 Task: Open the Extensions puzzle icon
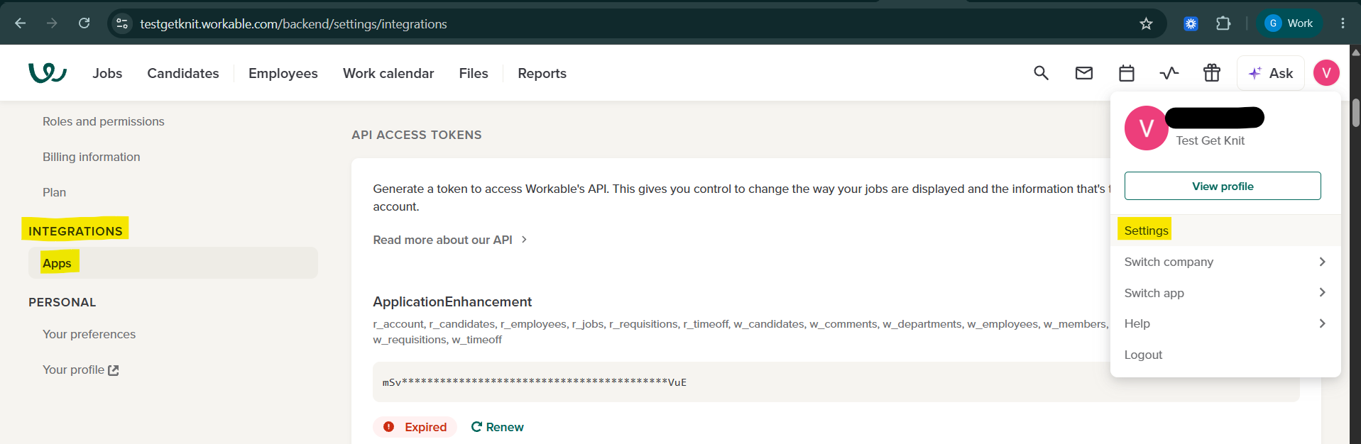point(1223,23)
